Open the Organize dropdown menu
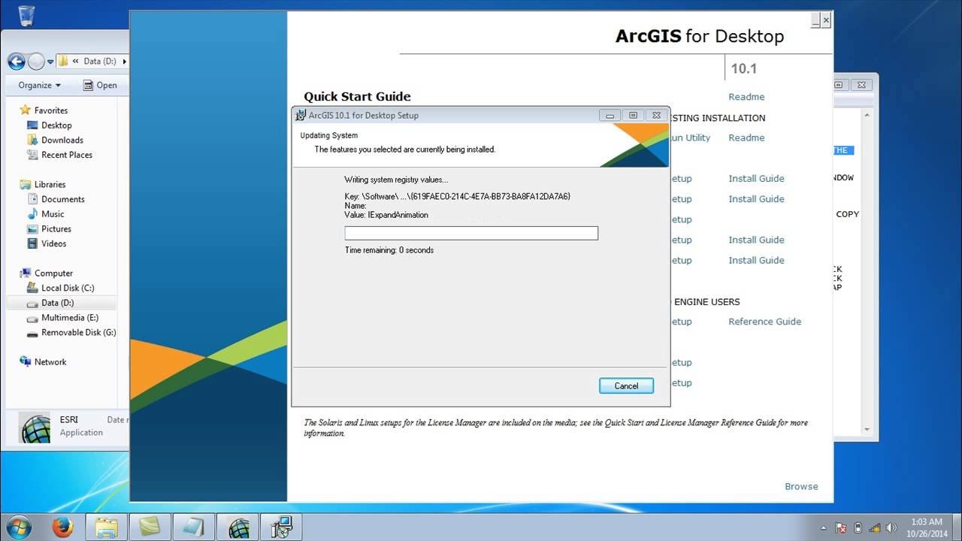 pyautogui.click(x=40, y=85)
